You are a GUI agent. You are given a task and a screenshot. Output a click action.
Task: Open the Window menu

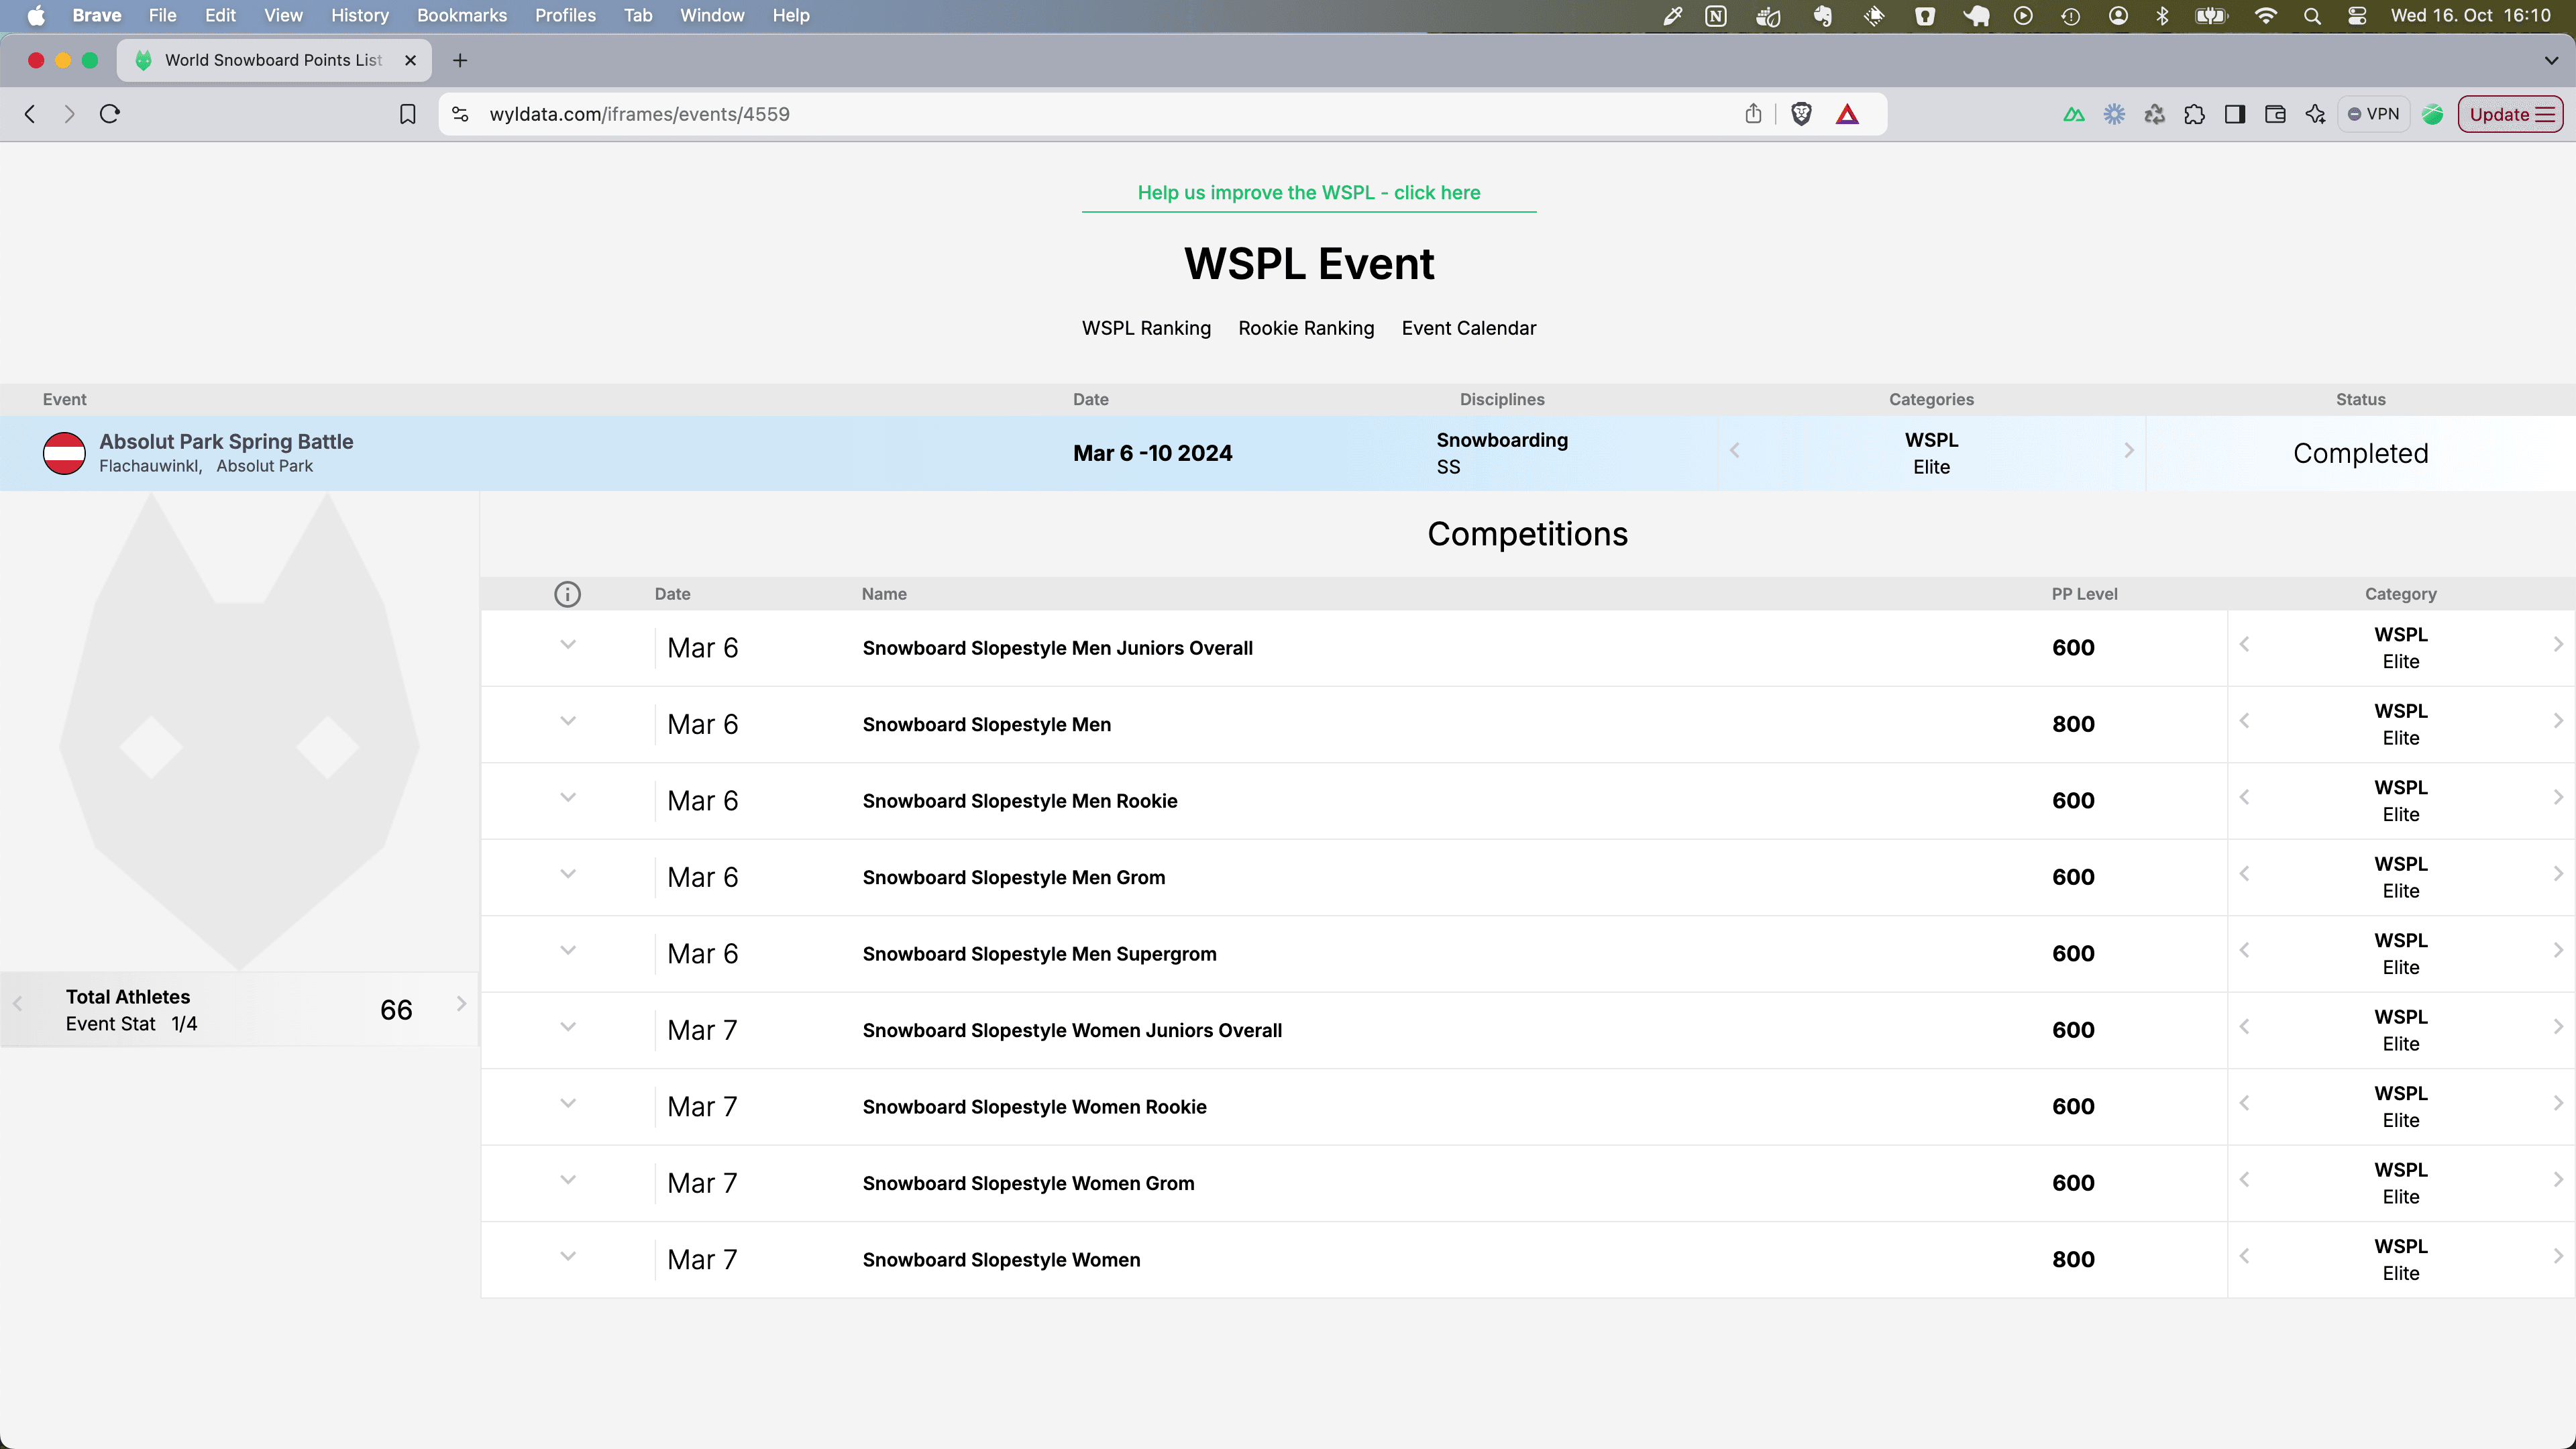712,16
